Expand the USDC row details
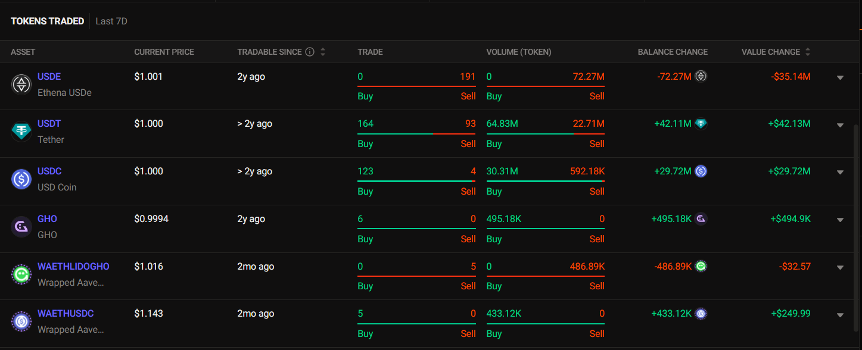 pos(840,173)
